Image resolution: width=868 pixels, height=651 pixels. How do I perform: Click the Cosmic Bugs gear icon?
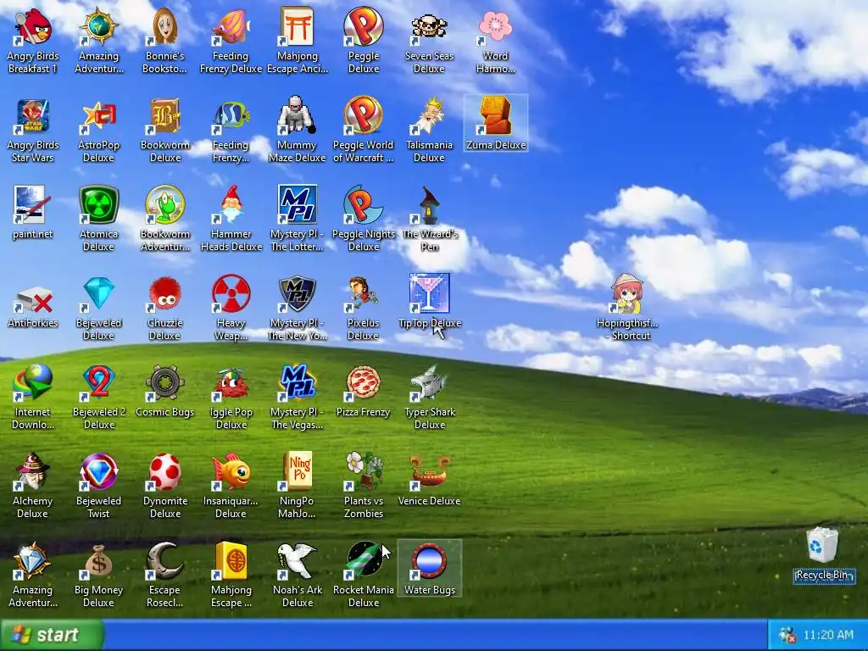[164, 383]
